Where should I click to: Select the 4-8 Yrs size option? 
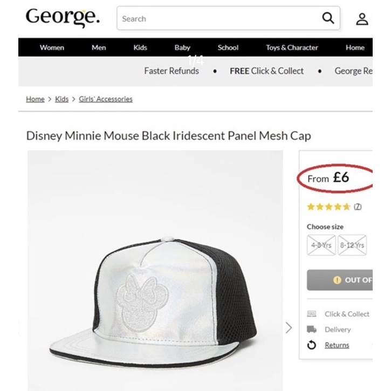321,245
